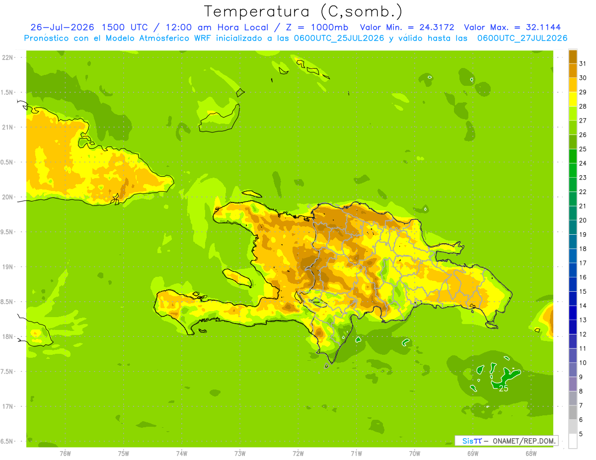Click the legend value "9"
596x460 pixels.
581,377
